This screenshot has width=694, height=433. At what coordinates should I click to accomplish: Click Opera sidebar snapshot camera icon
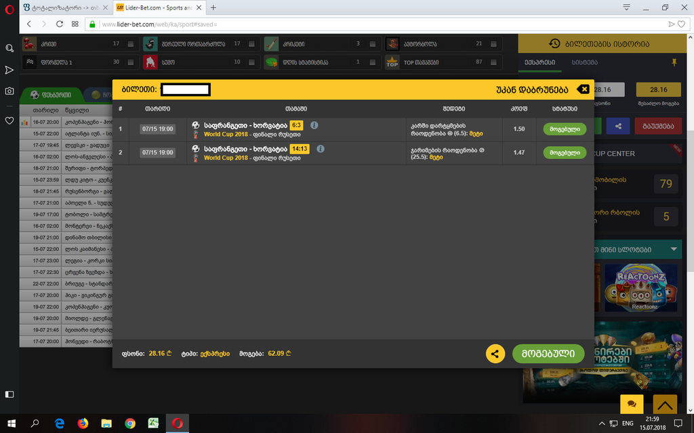pos(9,91)
